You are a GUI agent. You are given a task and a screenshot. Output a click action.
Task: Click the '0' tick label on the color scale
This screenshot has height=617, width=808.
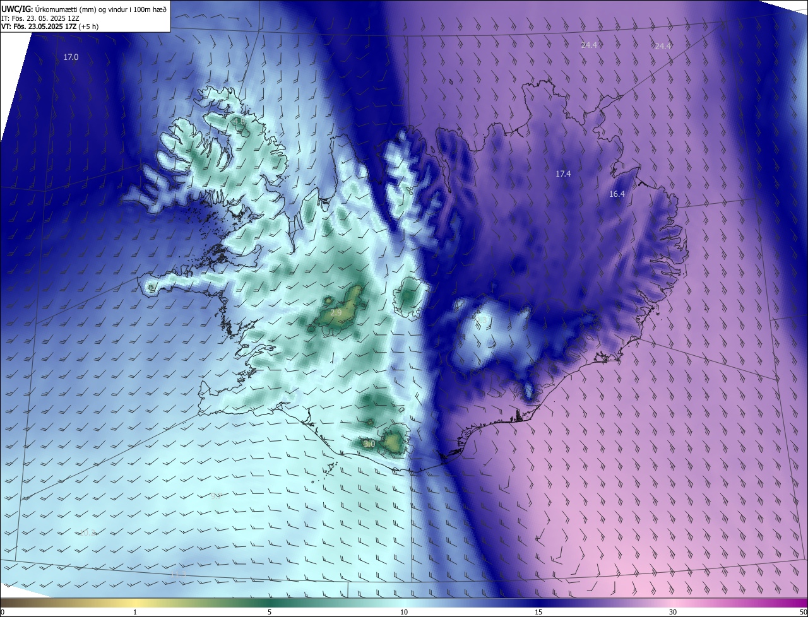click(x=3, y=613)
